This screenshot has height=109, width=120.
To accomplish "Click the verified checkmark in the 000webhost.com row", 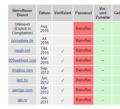I will tap(63, 60).
